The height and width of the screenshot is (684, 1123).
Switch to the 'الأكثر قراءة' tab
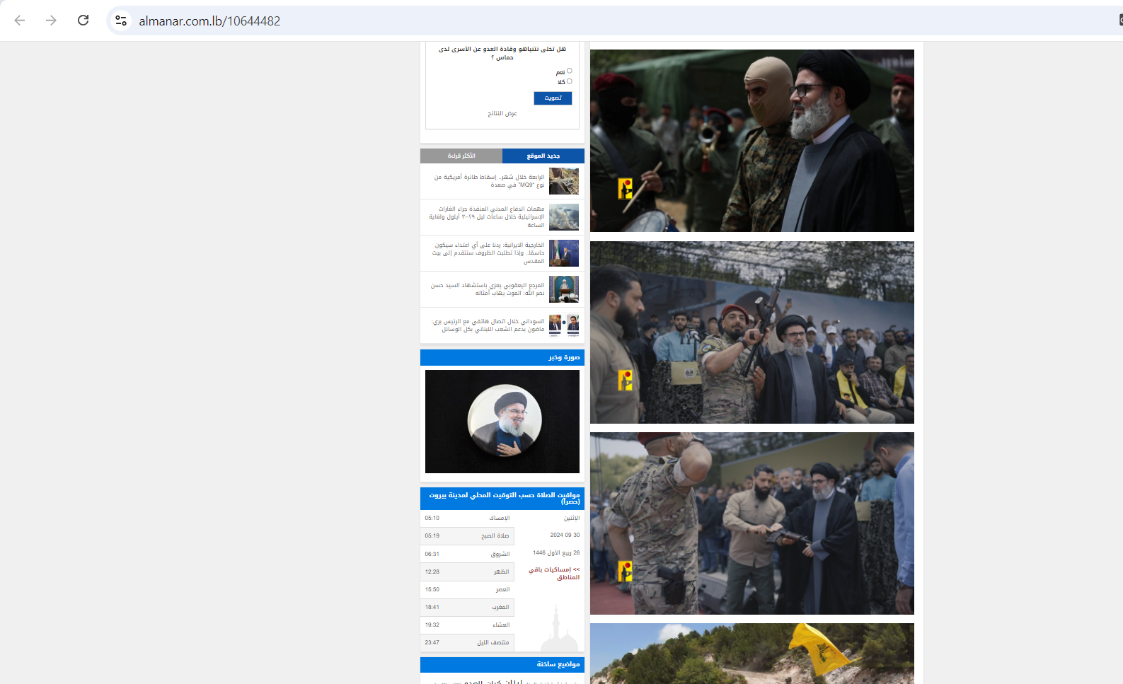[461, 156]
